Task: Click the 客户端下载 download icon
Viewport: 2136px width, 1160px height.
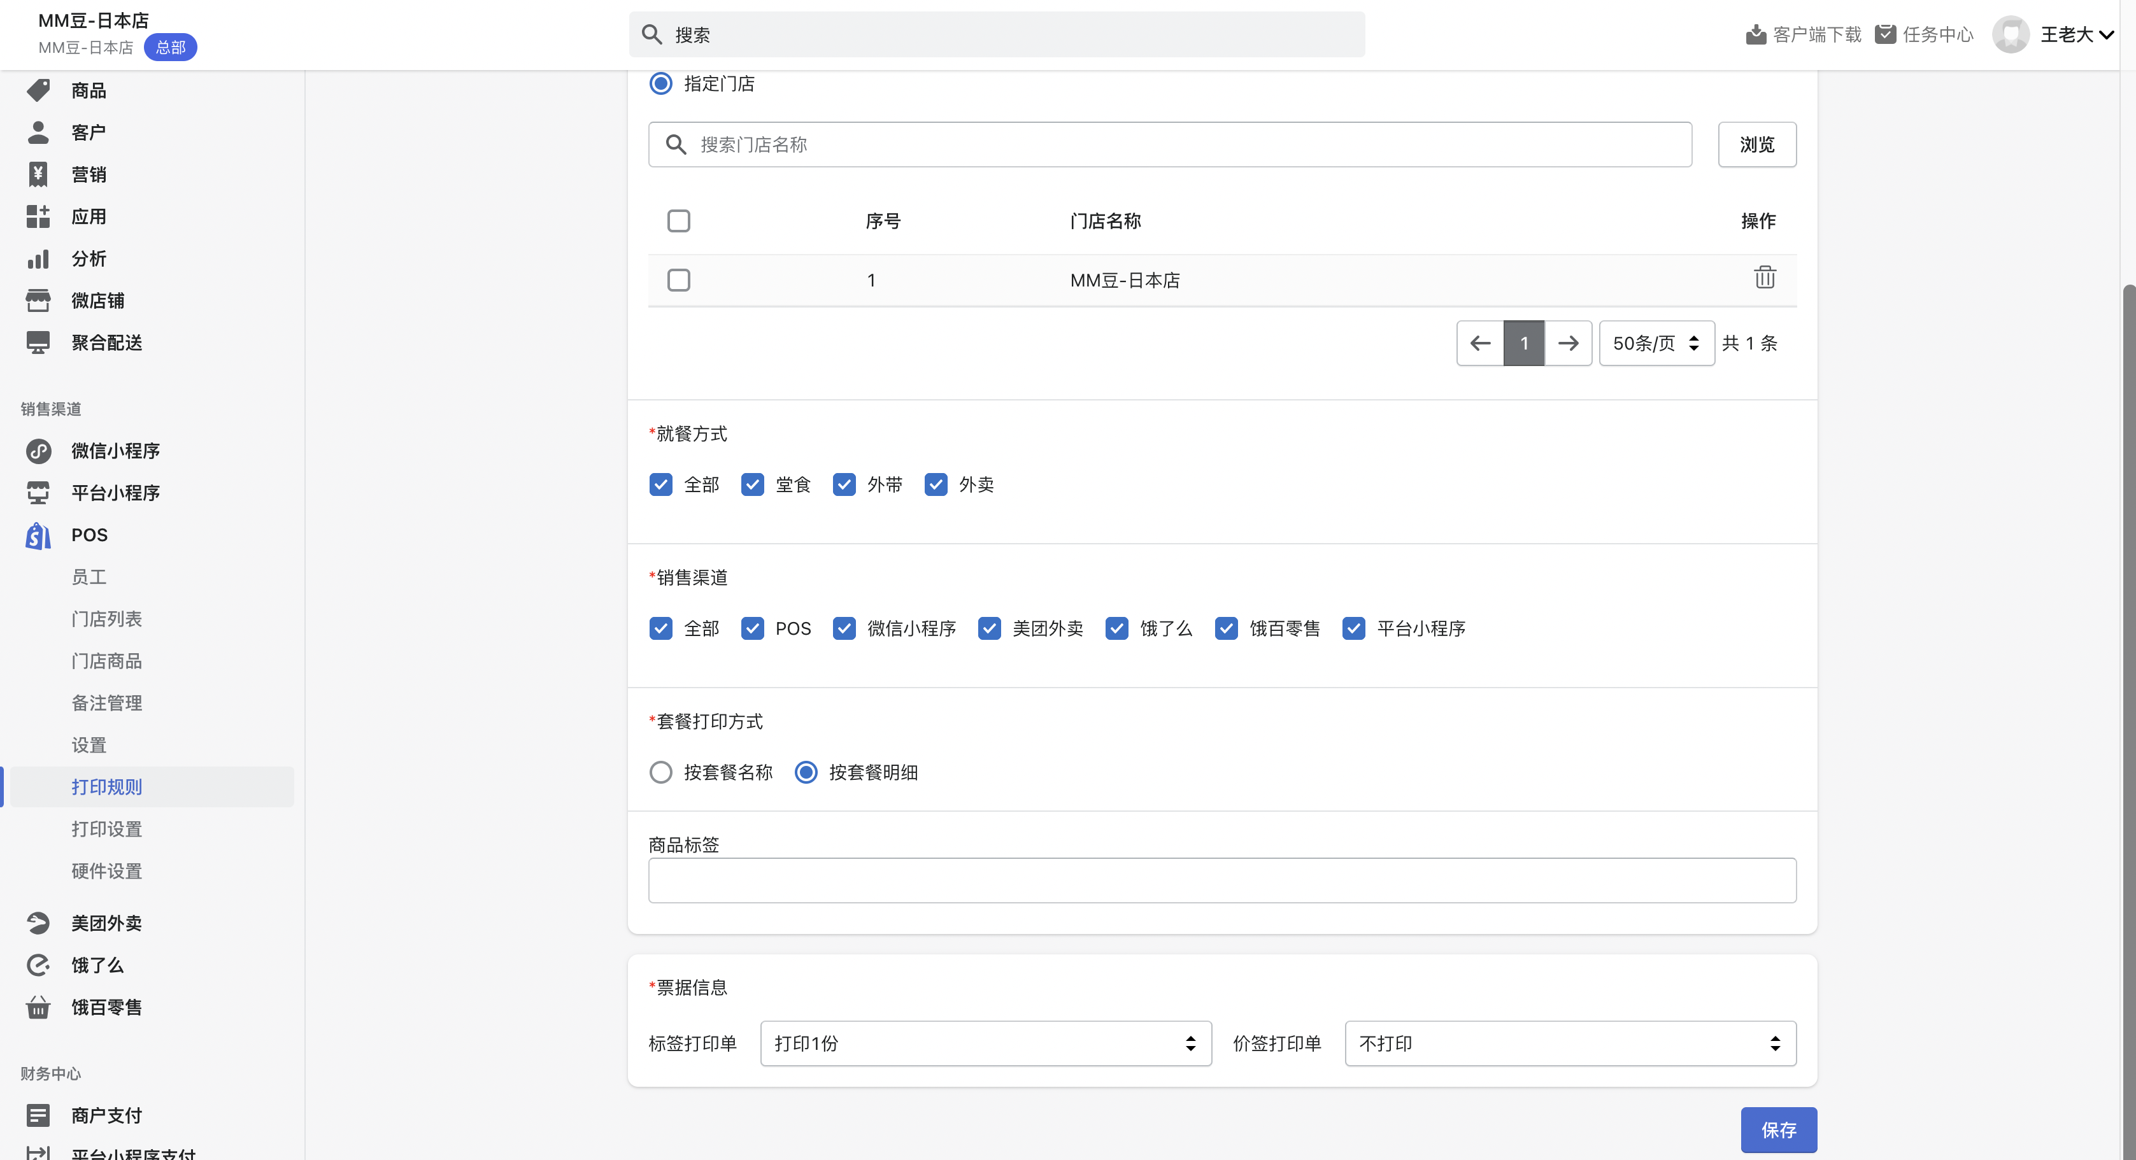Action: 1755,35
